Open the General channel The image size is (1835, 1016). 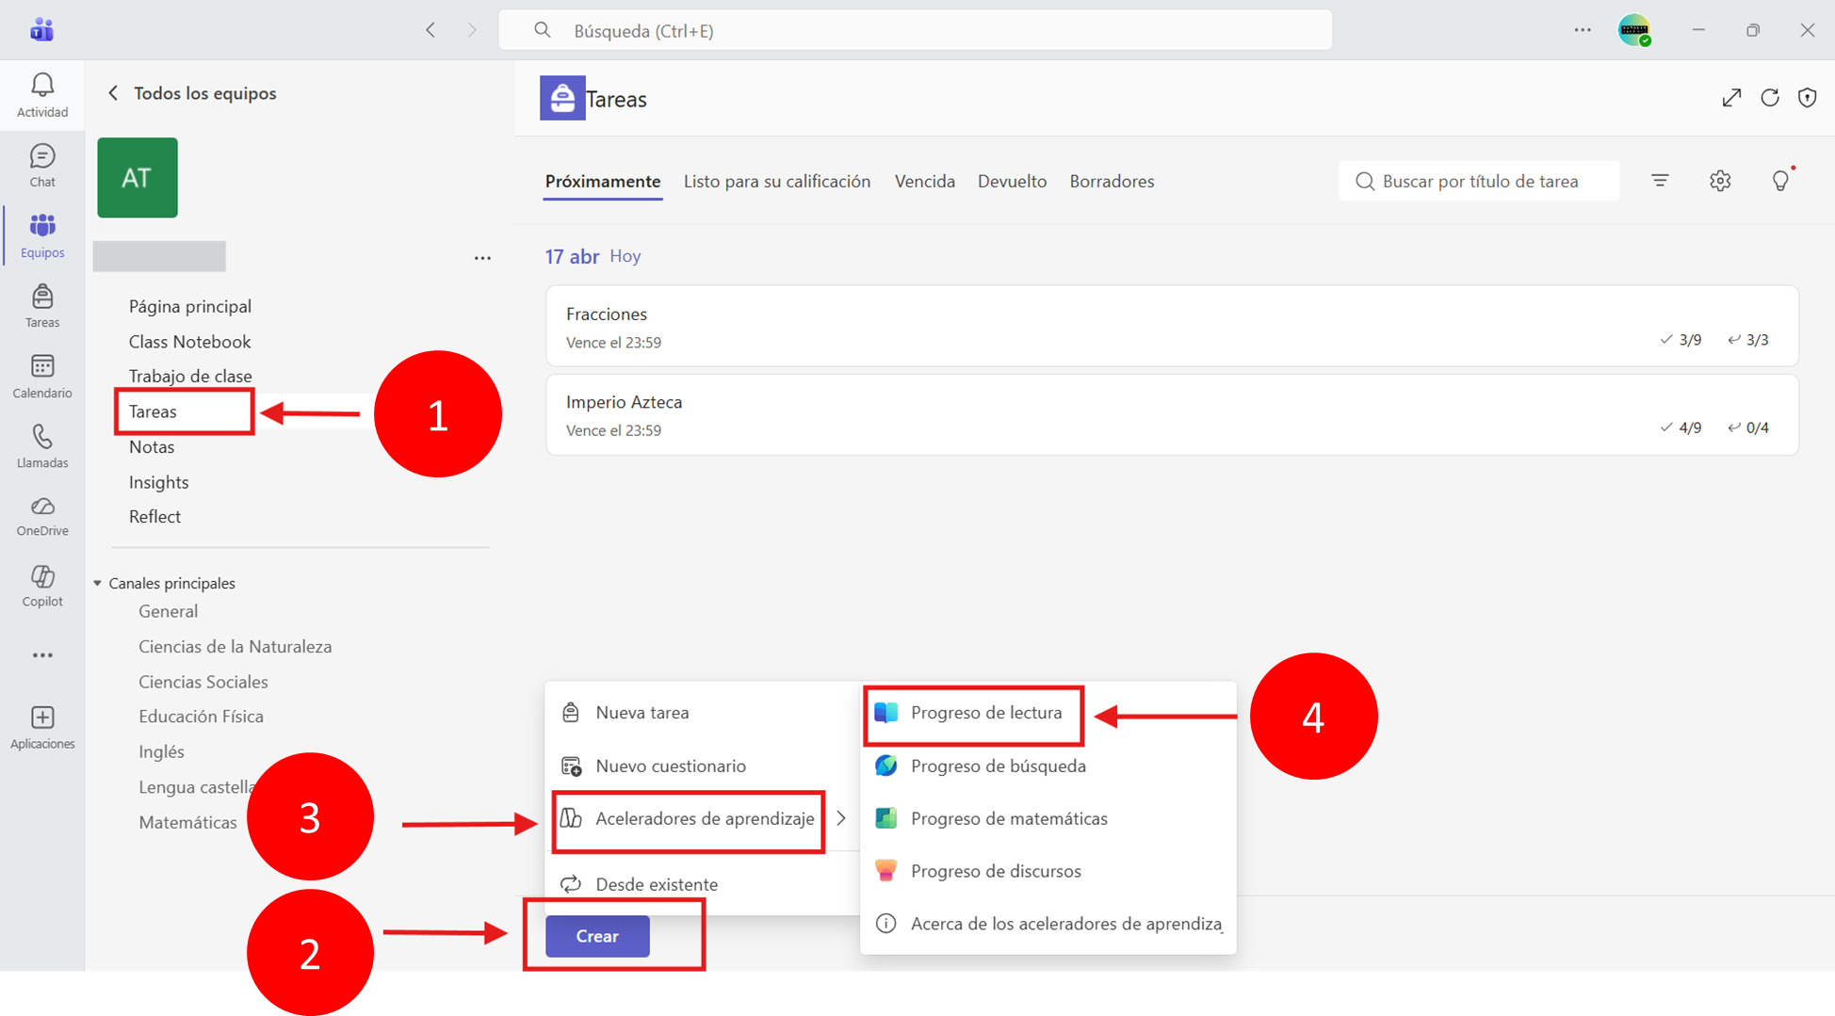click(x=169, y=611)
